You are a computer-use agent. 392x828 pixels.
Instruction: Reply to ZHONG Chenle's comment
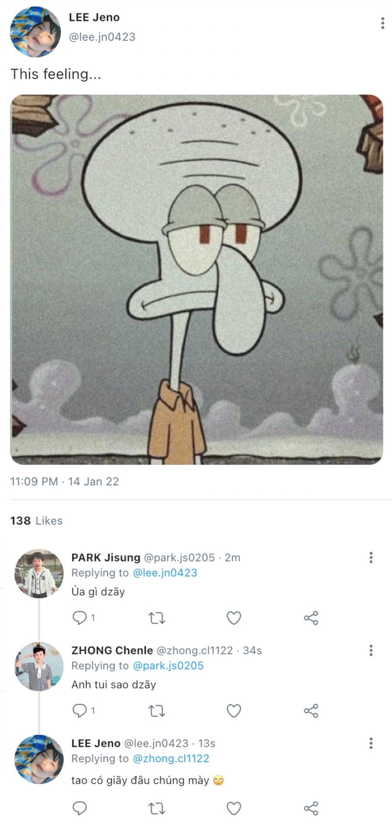tap(80, 711)
